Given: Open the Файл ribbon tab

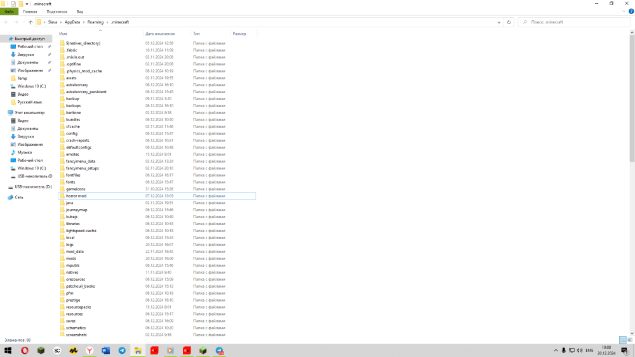Looking at the screenshot, I should click(9, 11).
